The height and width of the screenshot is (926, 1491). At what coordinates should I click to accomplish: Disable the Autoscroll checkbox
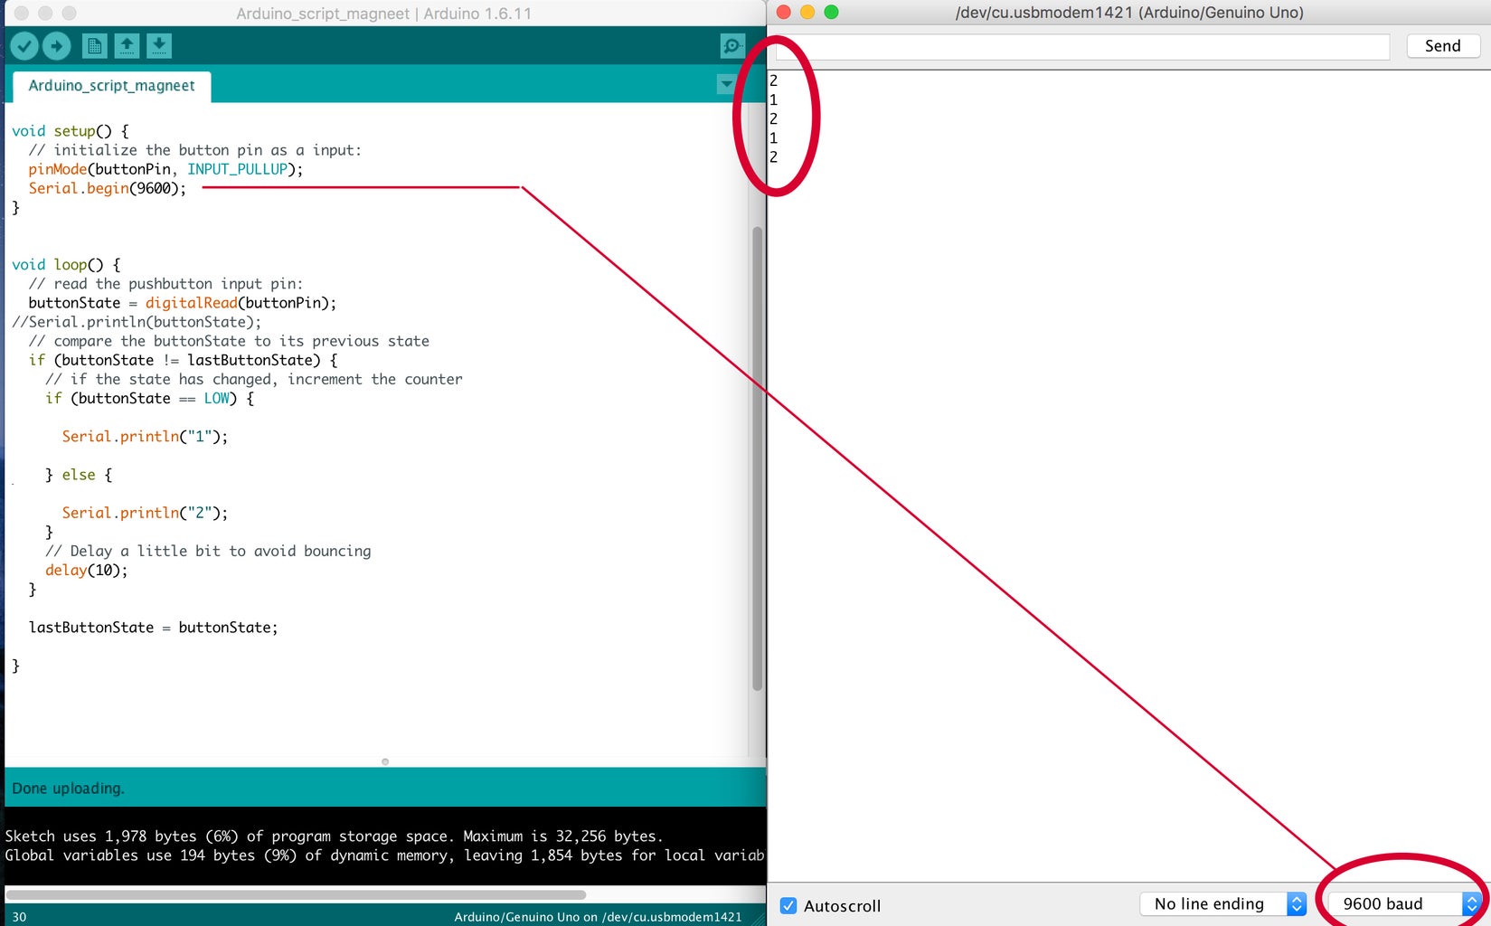(789, 905)
